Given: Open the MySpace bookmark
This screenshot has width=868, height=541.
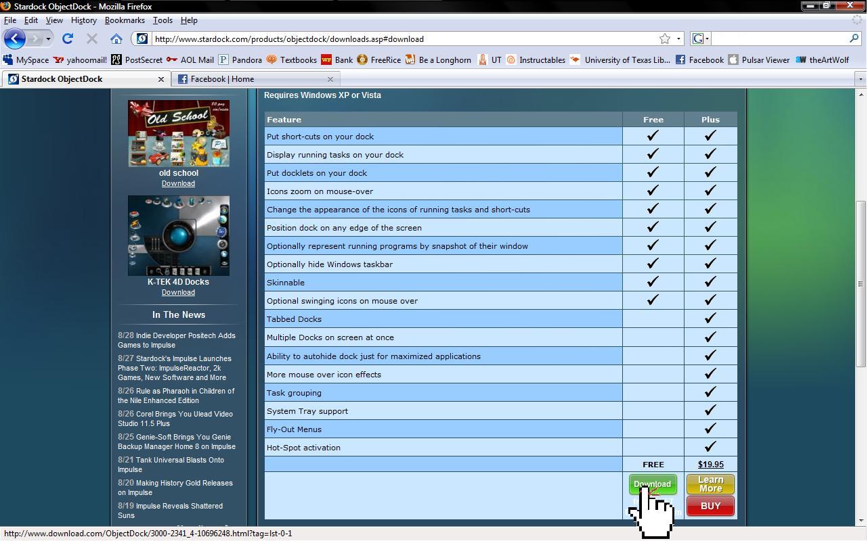Looking at the screenshot, I should click(26, 60).
